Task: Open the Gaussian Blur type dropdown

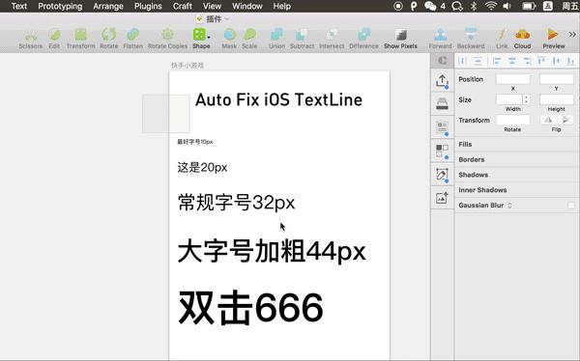Action: click(x=509, y=205)
